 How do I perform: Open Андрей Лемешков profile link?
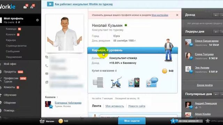coord(206,103)
